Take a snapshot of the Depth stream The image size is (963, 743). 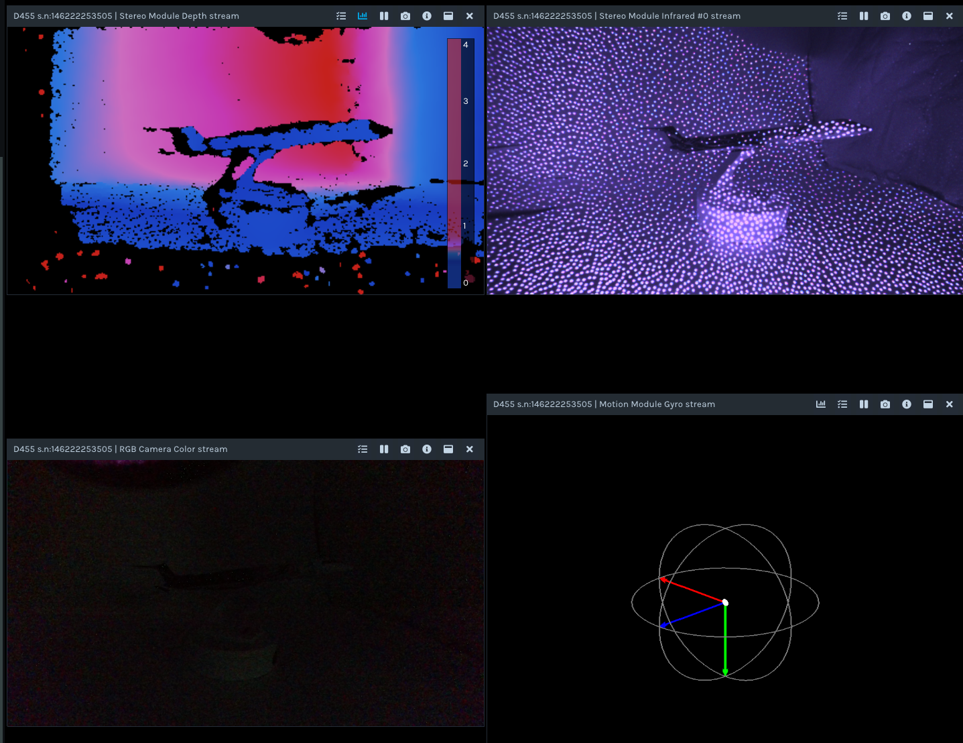coord(405,16)
